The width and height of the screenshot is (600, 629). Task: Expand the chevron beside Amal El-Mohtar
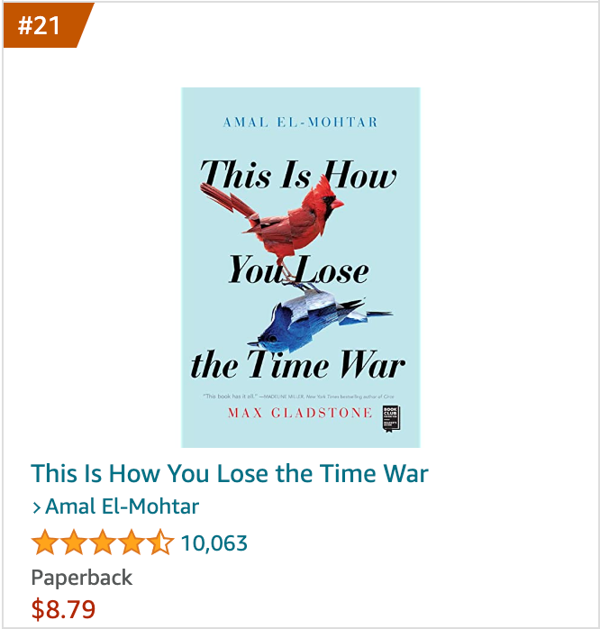click(x=37, y=508)
